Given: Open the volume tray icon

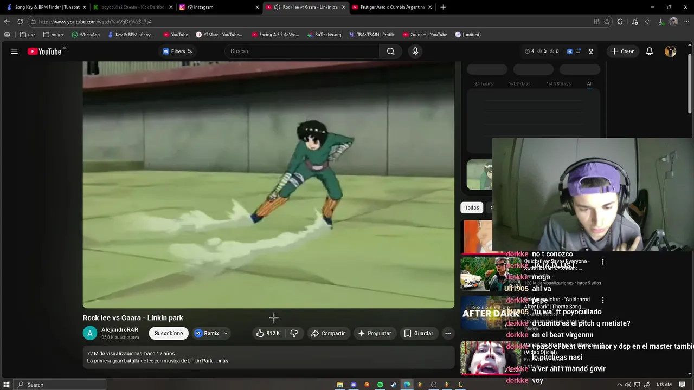Looking at the screenshot, I should pos(628,385).
